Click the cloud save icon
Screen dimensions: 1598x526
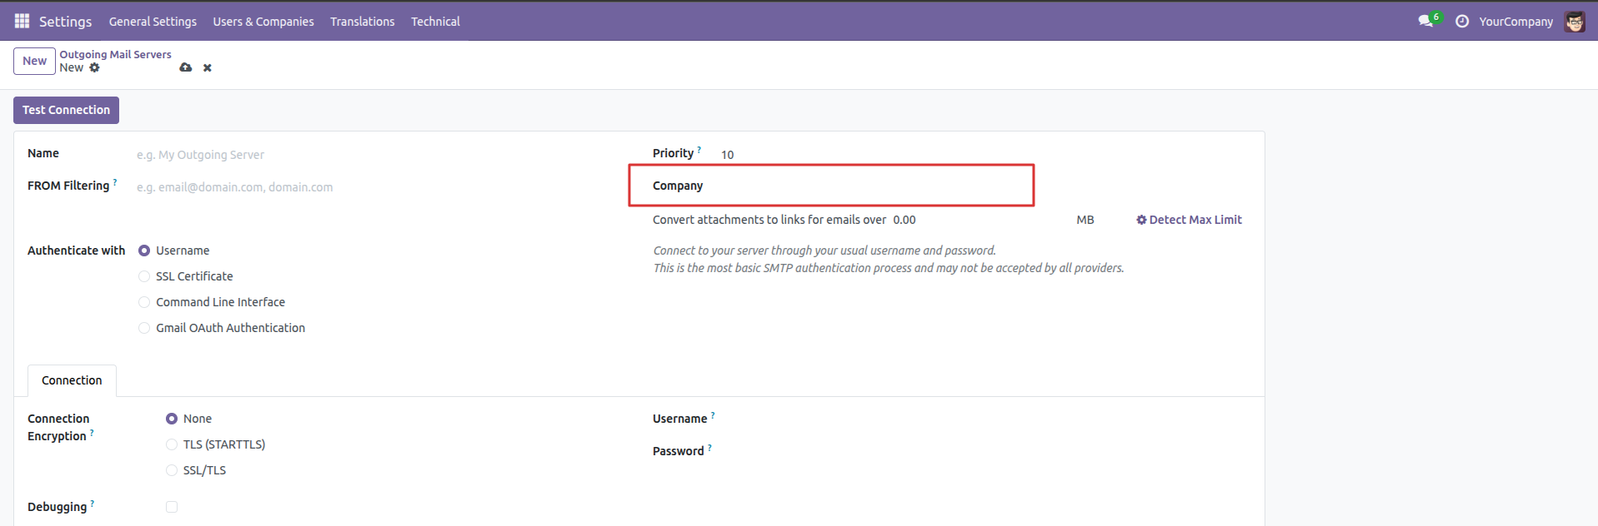point(185,67)
